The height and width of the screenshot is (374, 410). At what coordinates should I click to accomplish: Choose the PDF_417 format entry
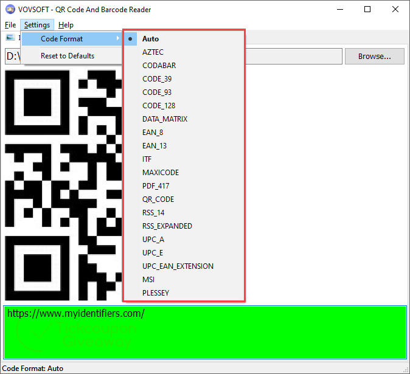click(184, 186)
